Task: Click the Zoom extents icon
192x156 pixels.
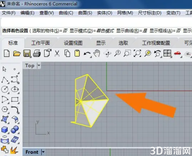Action: tap(137, 53)
